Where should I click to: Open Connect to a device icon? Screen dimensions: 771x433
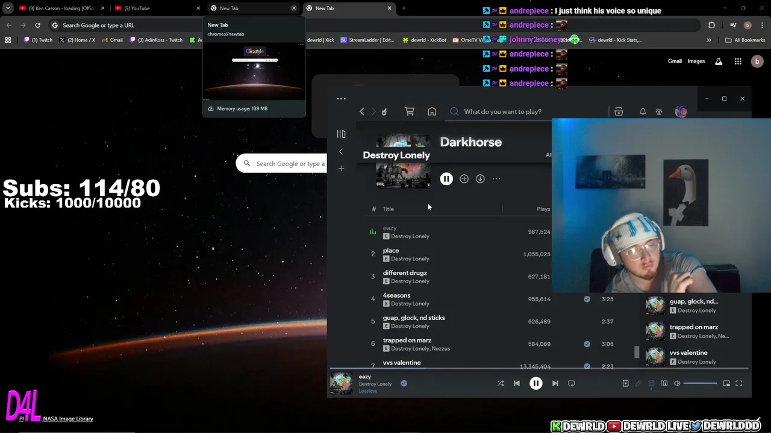click(x=664, y=383)
